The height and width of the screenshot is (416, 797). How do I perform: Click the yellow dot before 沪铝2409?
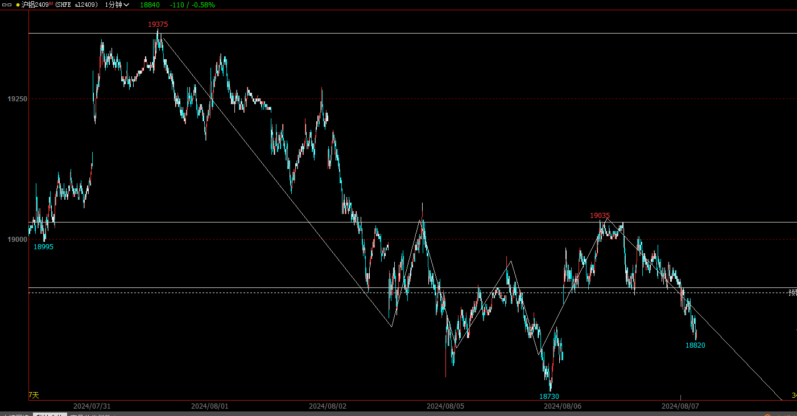tap(18, 5)
